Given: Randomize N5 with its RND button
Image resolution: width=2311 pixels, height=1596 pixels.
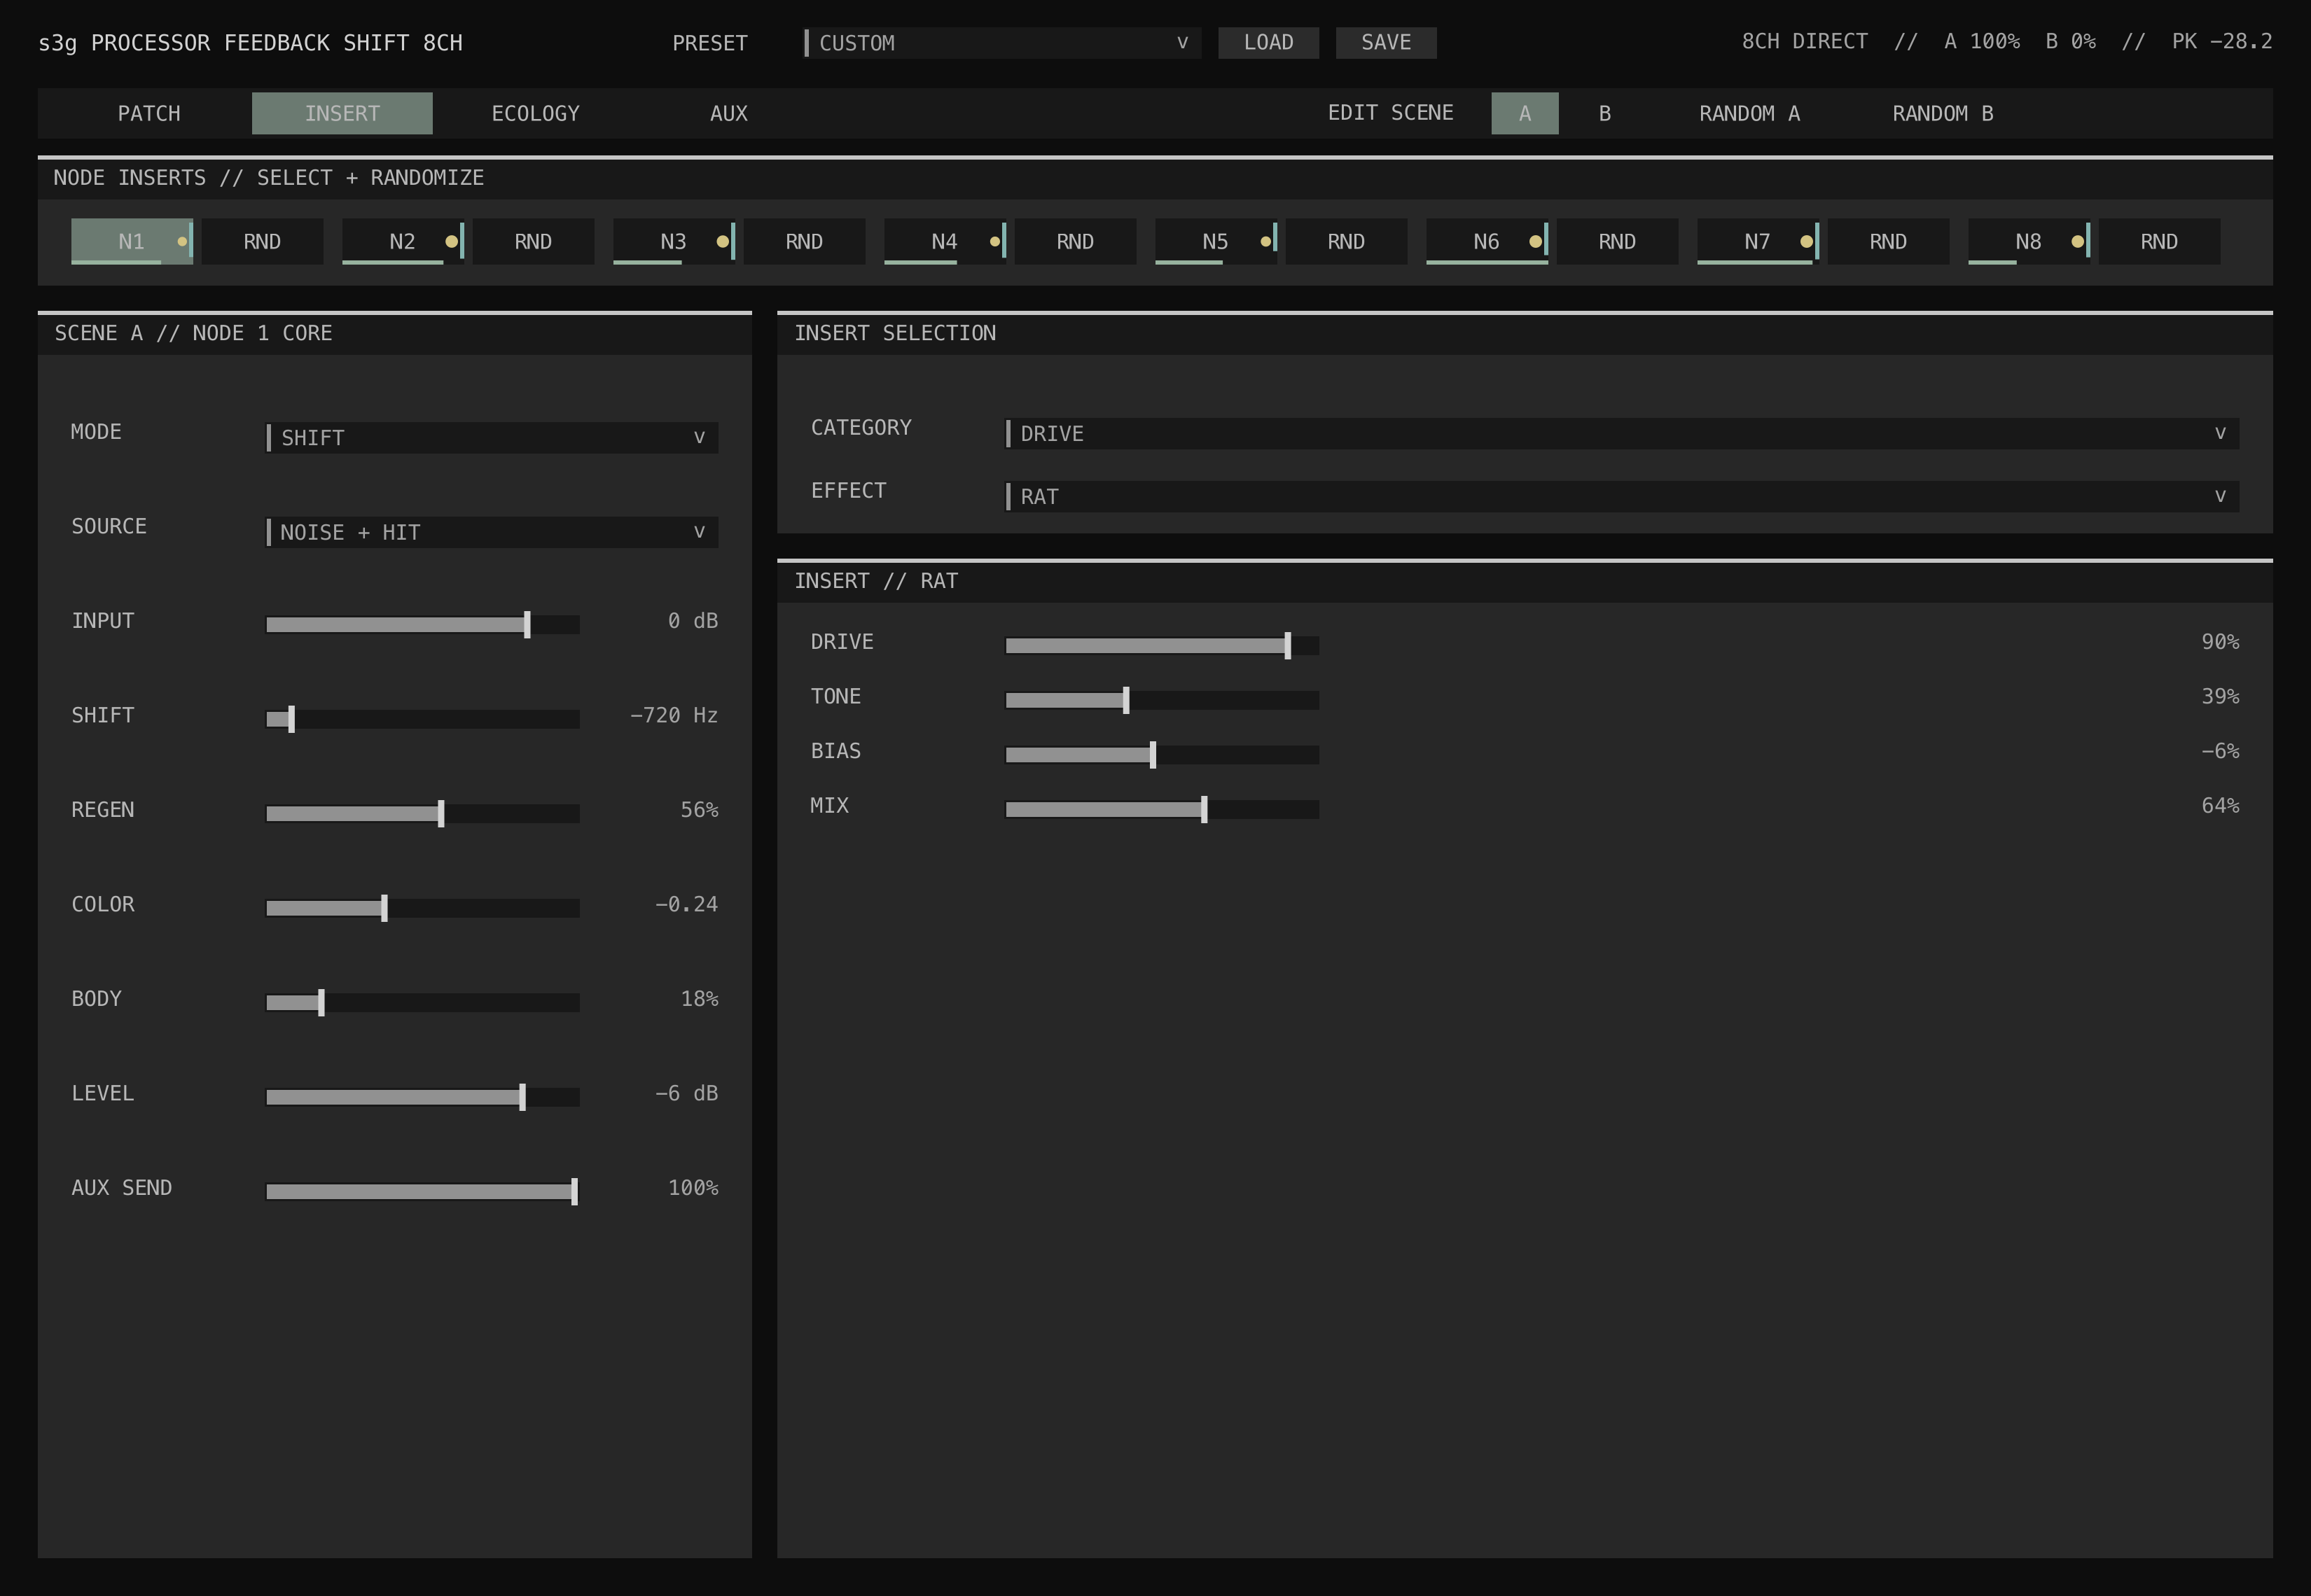Looking at the screenshot, I should [x=1347, y=241].
